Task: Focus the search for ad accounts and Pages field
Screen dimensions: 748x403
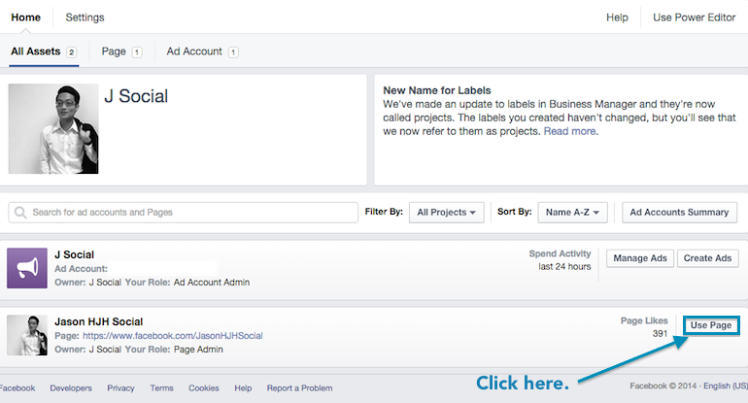Action: click(184, 213)
